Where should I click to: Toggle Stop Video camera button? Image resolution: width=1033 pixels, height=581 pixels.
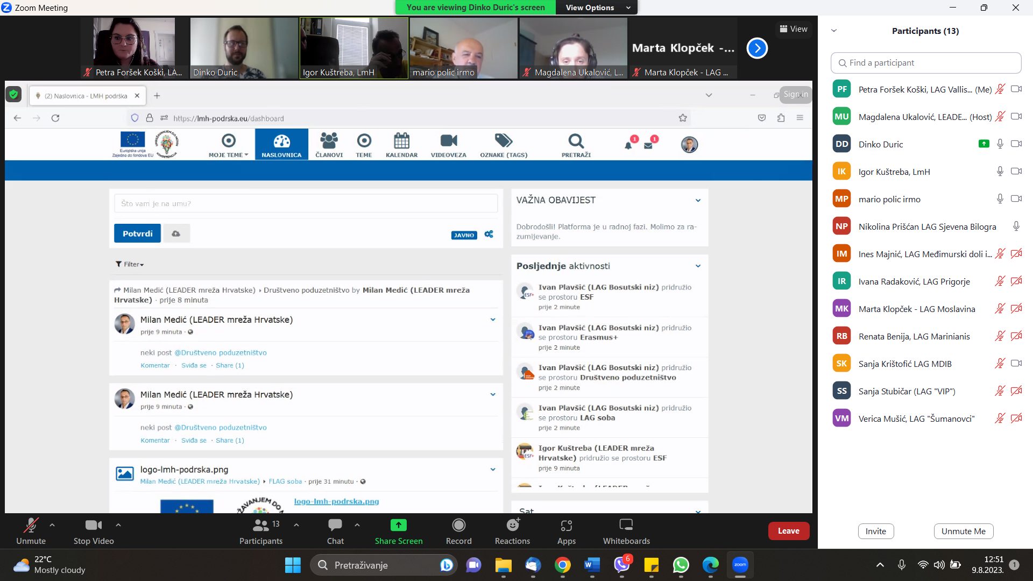click(x=93, y=526)
